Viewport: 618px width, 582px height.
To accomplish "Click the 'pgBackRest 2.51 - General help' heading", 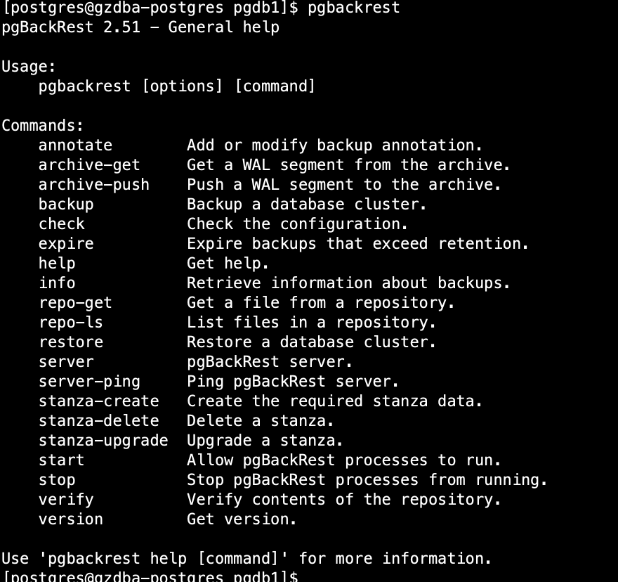I will (x=140, y=27).
